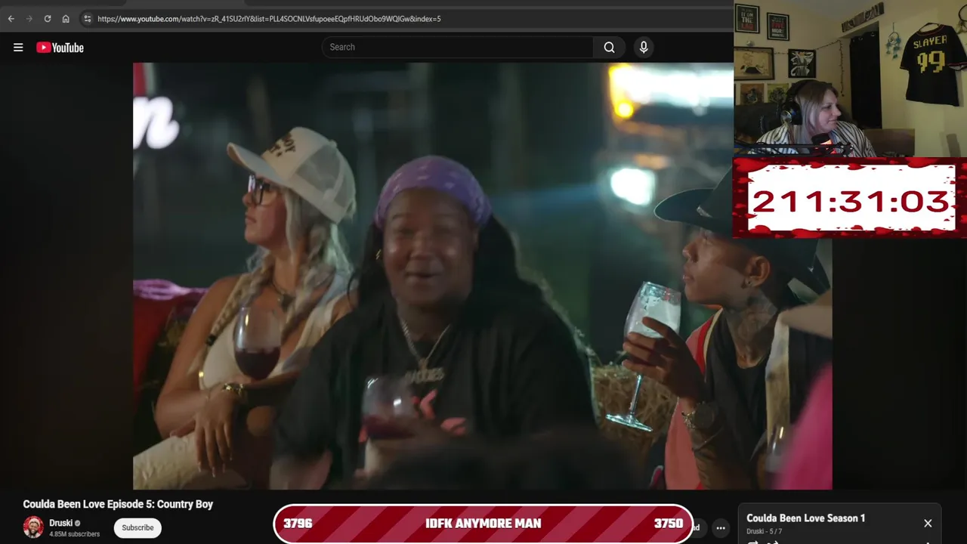
Task: Click the video title Coulda Been Love Episode 5
Action: click(x=118, y=504)
